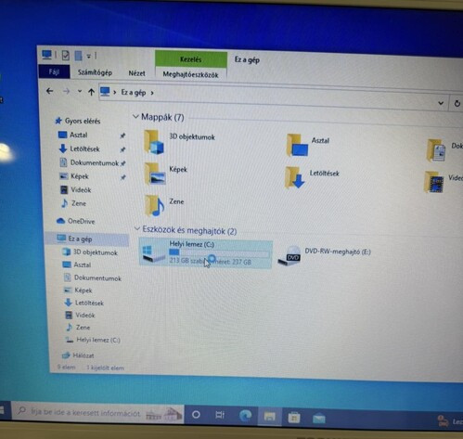This screenshot has height=439, width=463.
Task: Open Microsoft Store from the taskbar
Action: click(293, 418)
